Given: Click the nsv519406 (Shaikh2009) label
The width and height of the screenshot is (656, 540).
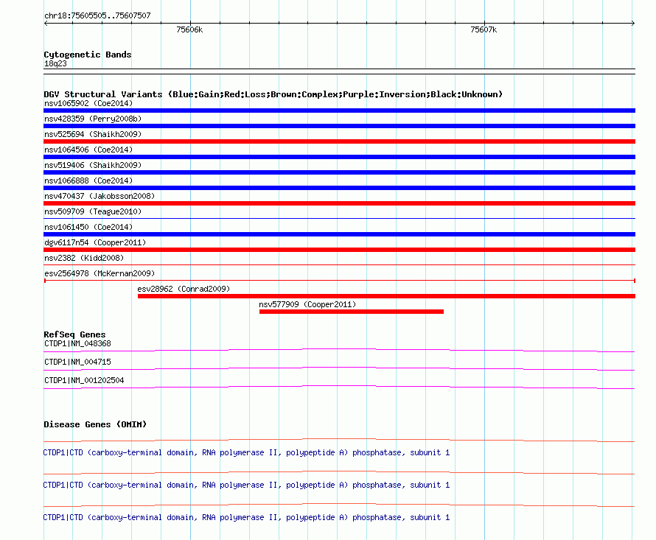Looking at the screenshot, I should pyautogui.click(x=93, y=165).
